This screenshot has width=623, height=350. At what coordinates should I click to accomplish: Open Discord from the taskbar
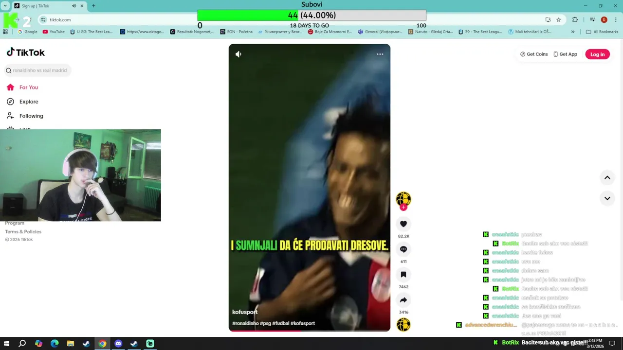tap(118, 344)
